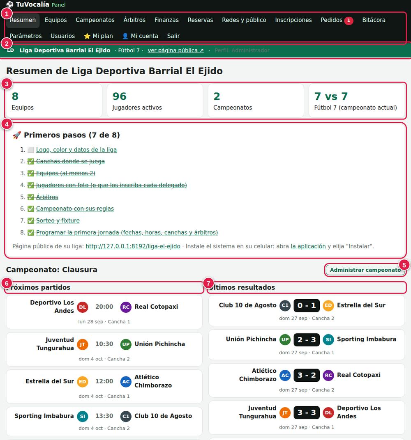The width and height of the screenshot is (411, 440).
Task: Click the 'la aplicación' link
Action: click(308, 246)
